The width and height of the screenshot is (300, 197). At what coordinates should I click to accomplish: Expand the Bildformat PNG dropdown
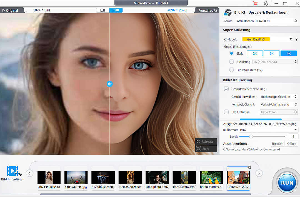(268, 130)
